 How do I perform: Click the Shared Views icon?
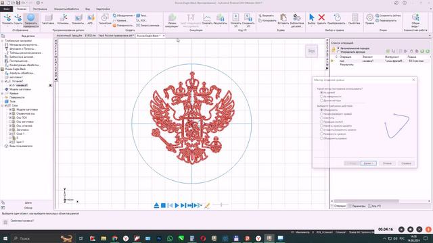[415, 18]
